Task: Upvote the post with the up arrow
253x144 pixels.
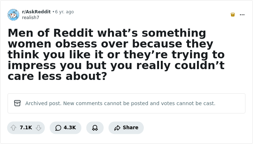Action: 14,128
